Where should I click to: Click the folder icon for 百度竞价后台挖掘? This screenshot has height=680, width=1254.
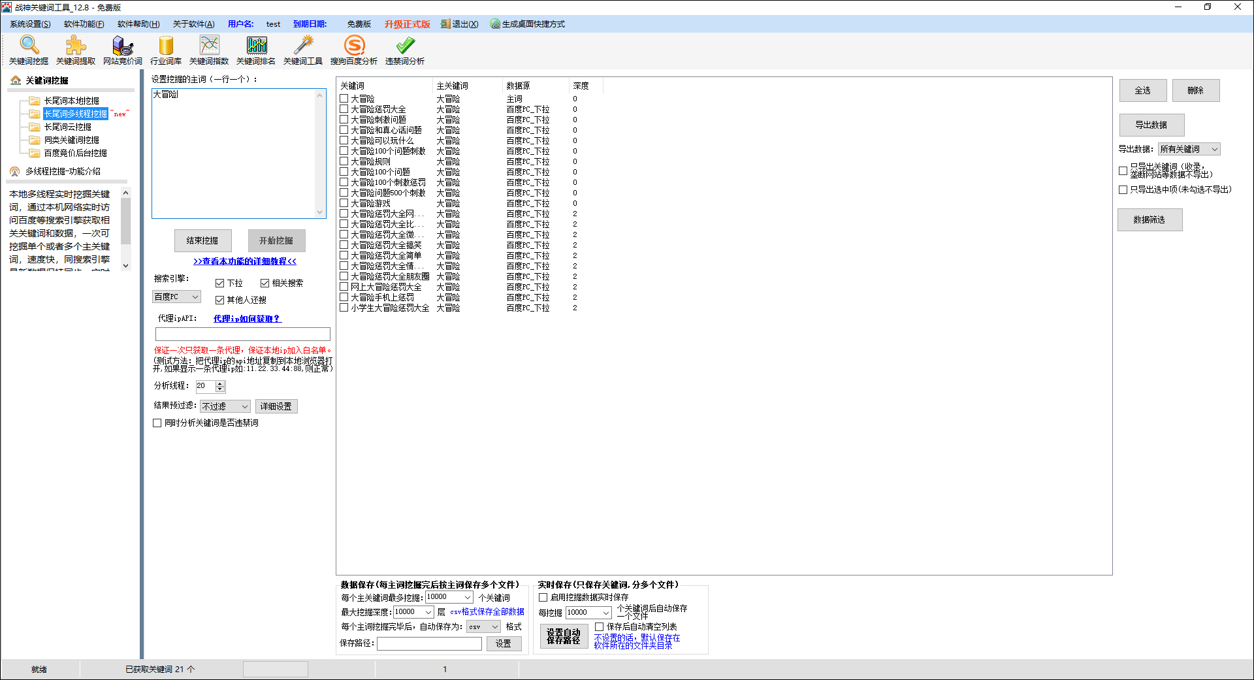pyautogui.click(x=35, y=153)
